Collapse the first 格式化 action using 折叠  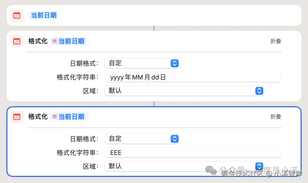click(x=275, y=41)
